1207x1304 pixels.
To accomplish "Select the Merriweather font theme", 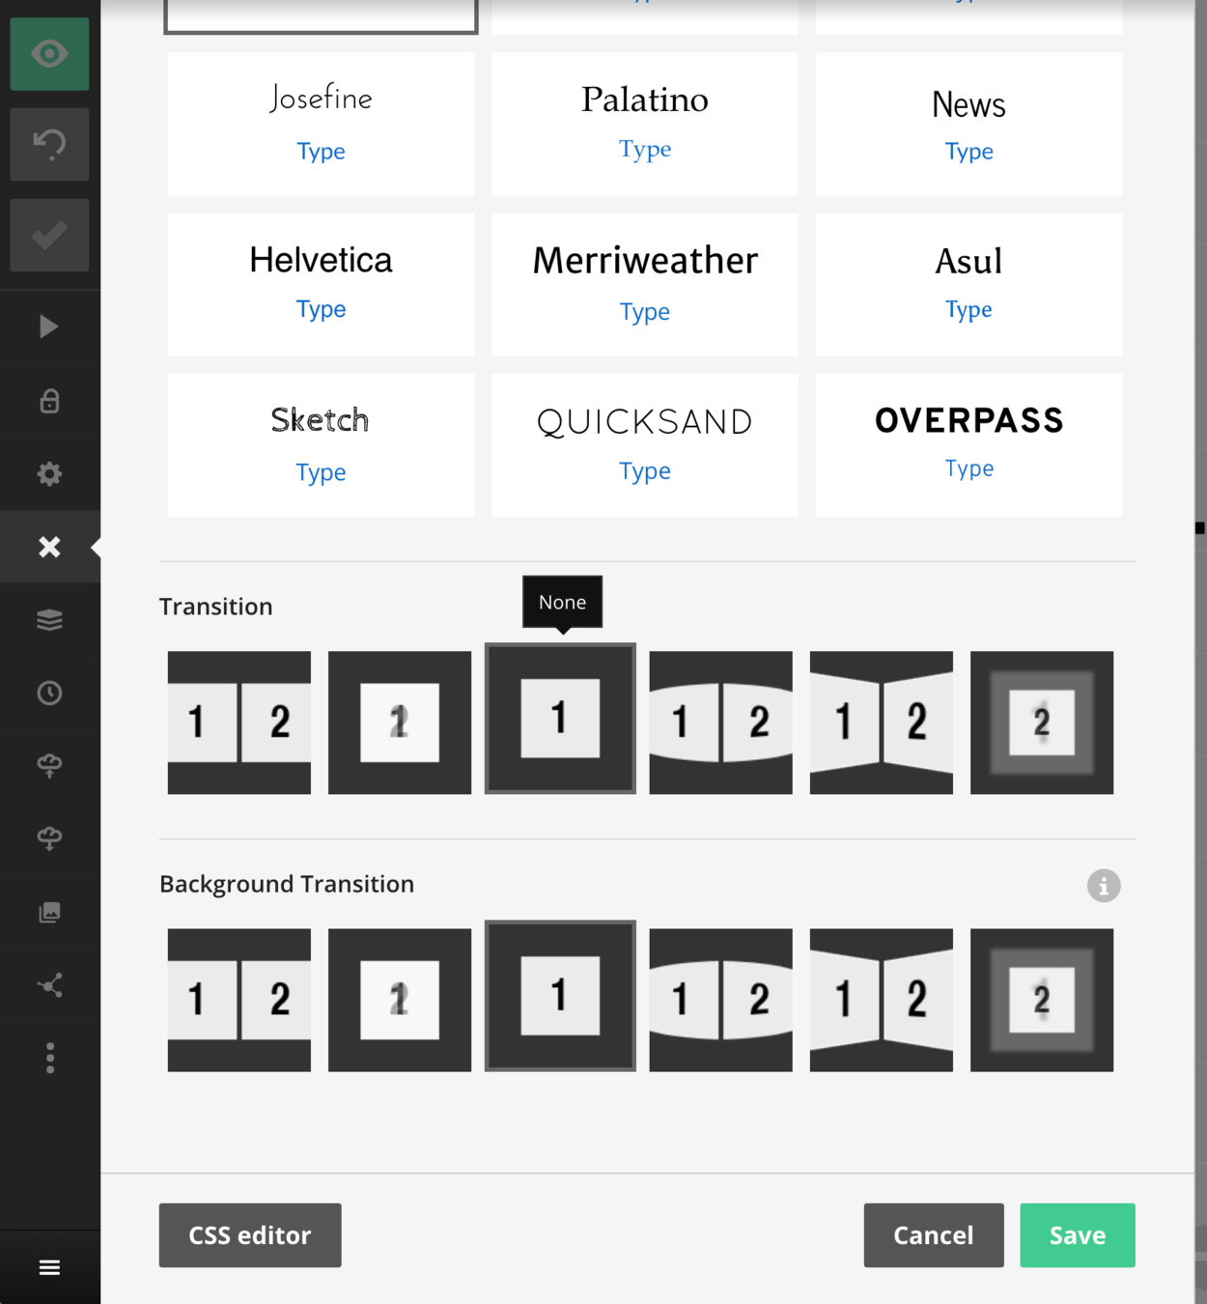I will coord(645,284).
